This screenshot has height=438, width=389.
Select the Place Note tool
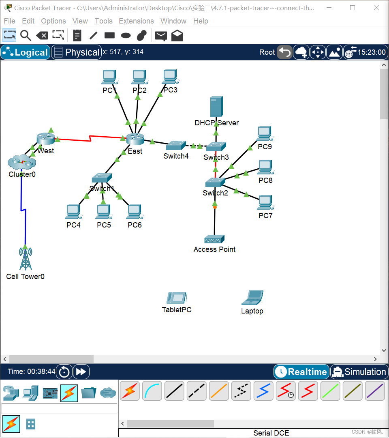click(x=77, y=35)
